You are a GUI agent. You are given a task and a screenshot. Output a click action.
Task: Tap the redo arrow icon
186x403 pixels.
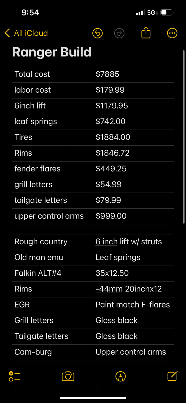[119, 33]
